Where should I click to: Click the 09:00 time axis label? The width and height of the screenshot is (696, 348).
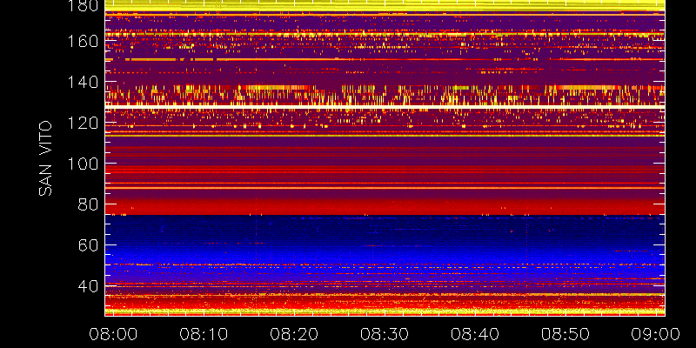point(656,334)
